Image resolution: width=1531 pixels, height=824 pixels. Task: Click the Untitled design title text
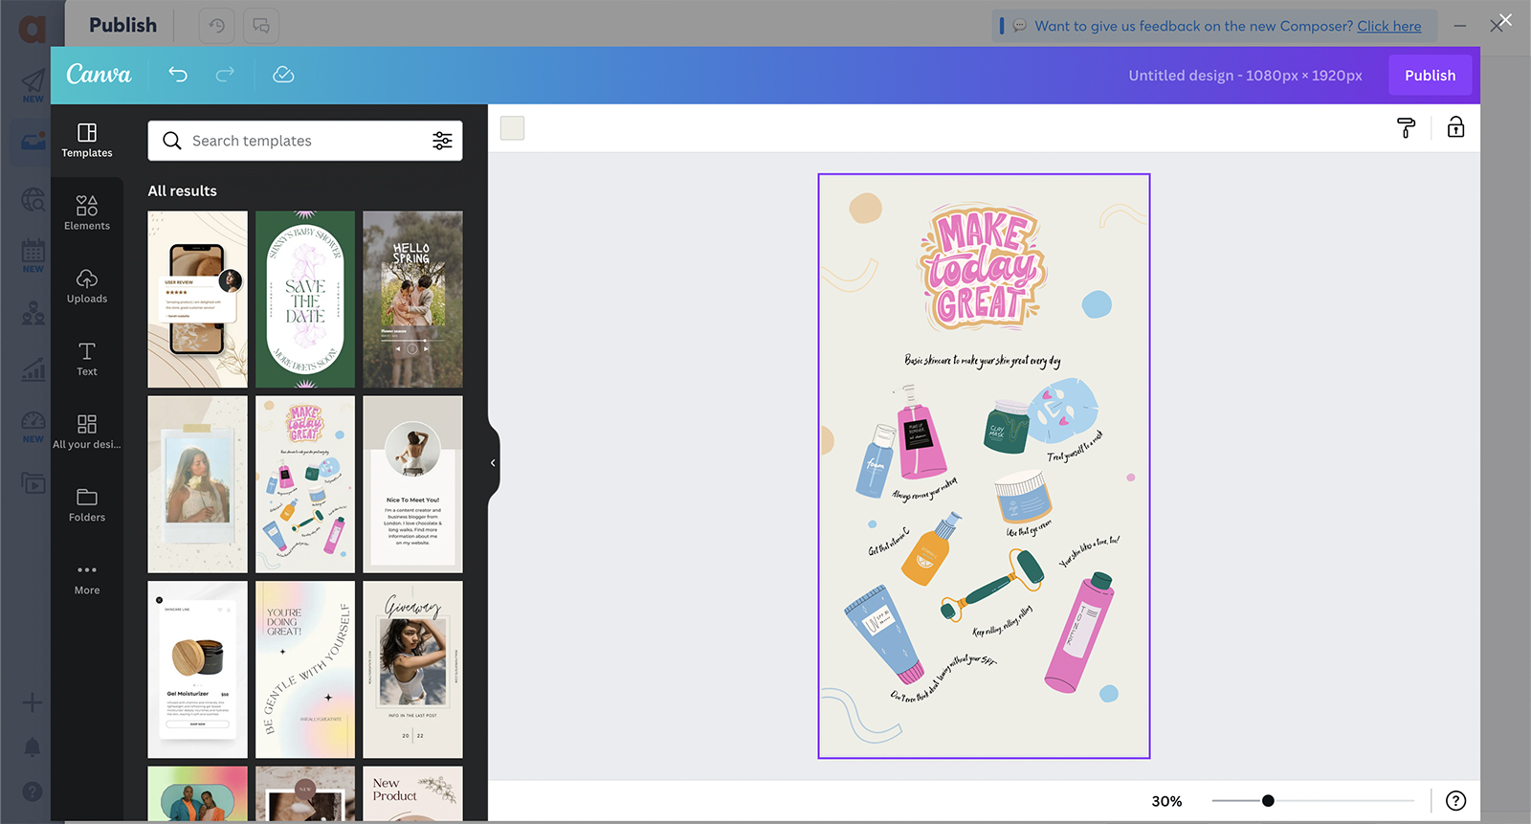(x=1245, y=76)
